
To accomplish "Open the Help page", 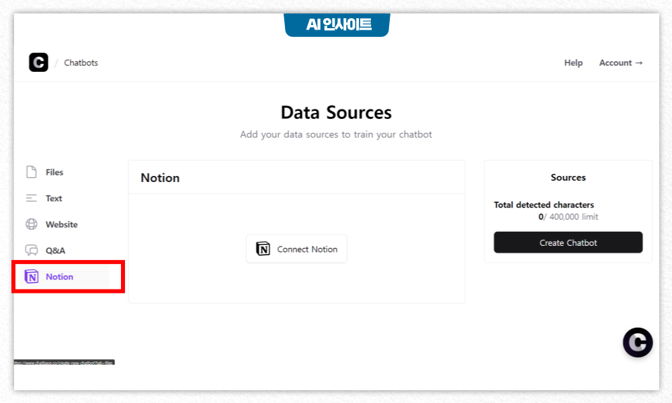I will [x=573, y=62].
